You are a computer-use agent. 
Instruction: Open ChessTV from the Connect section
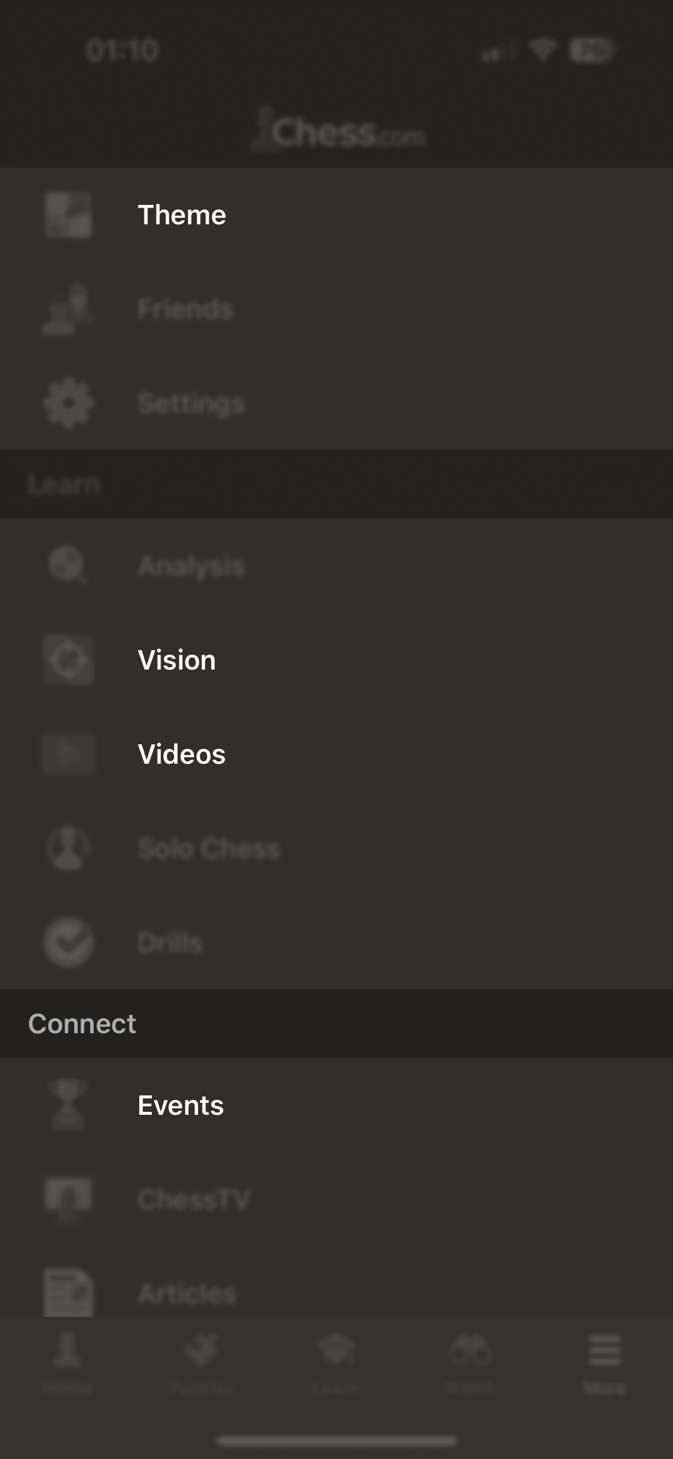[x=336, y=1199]
